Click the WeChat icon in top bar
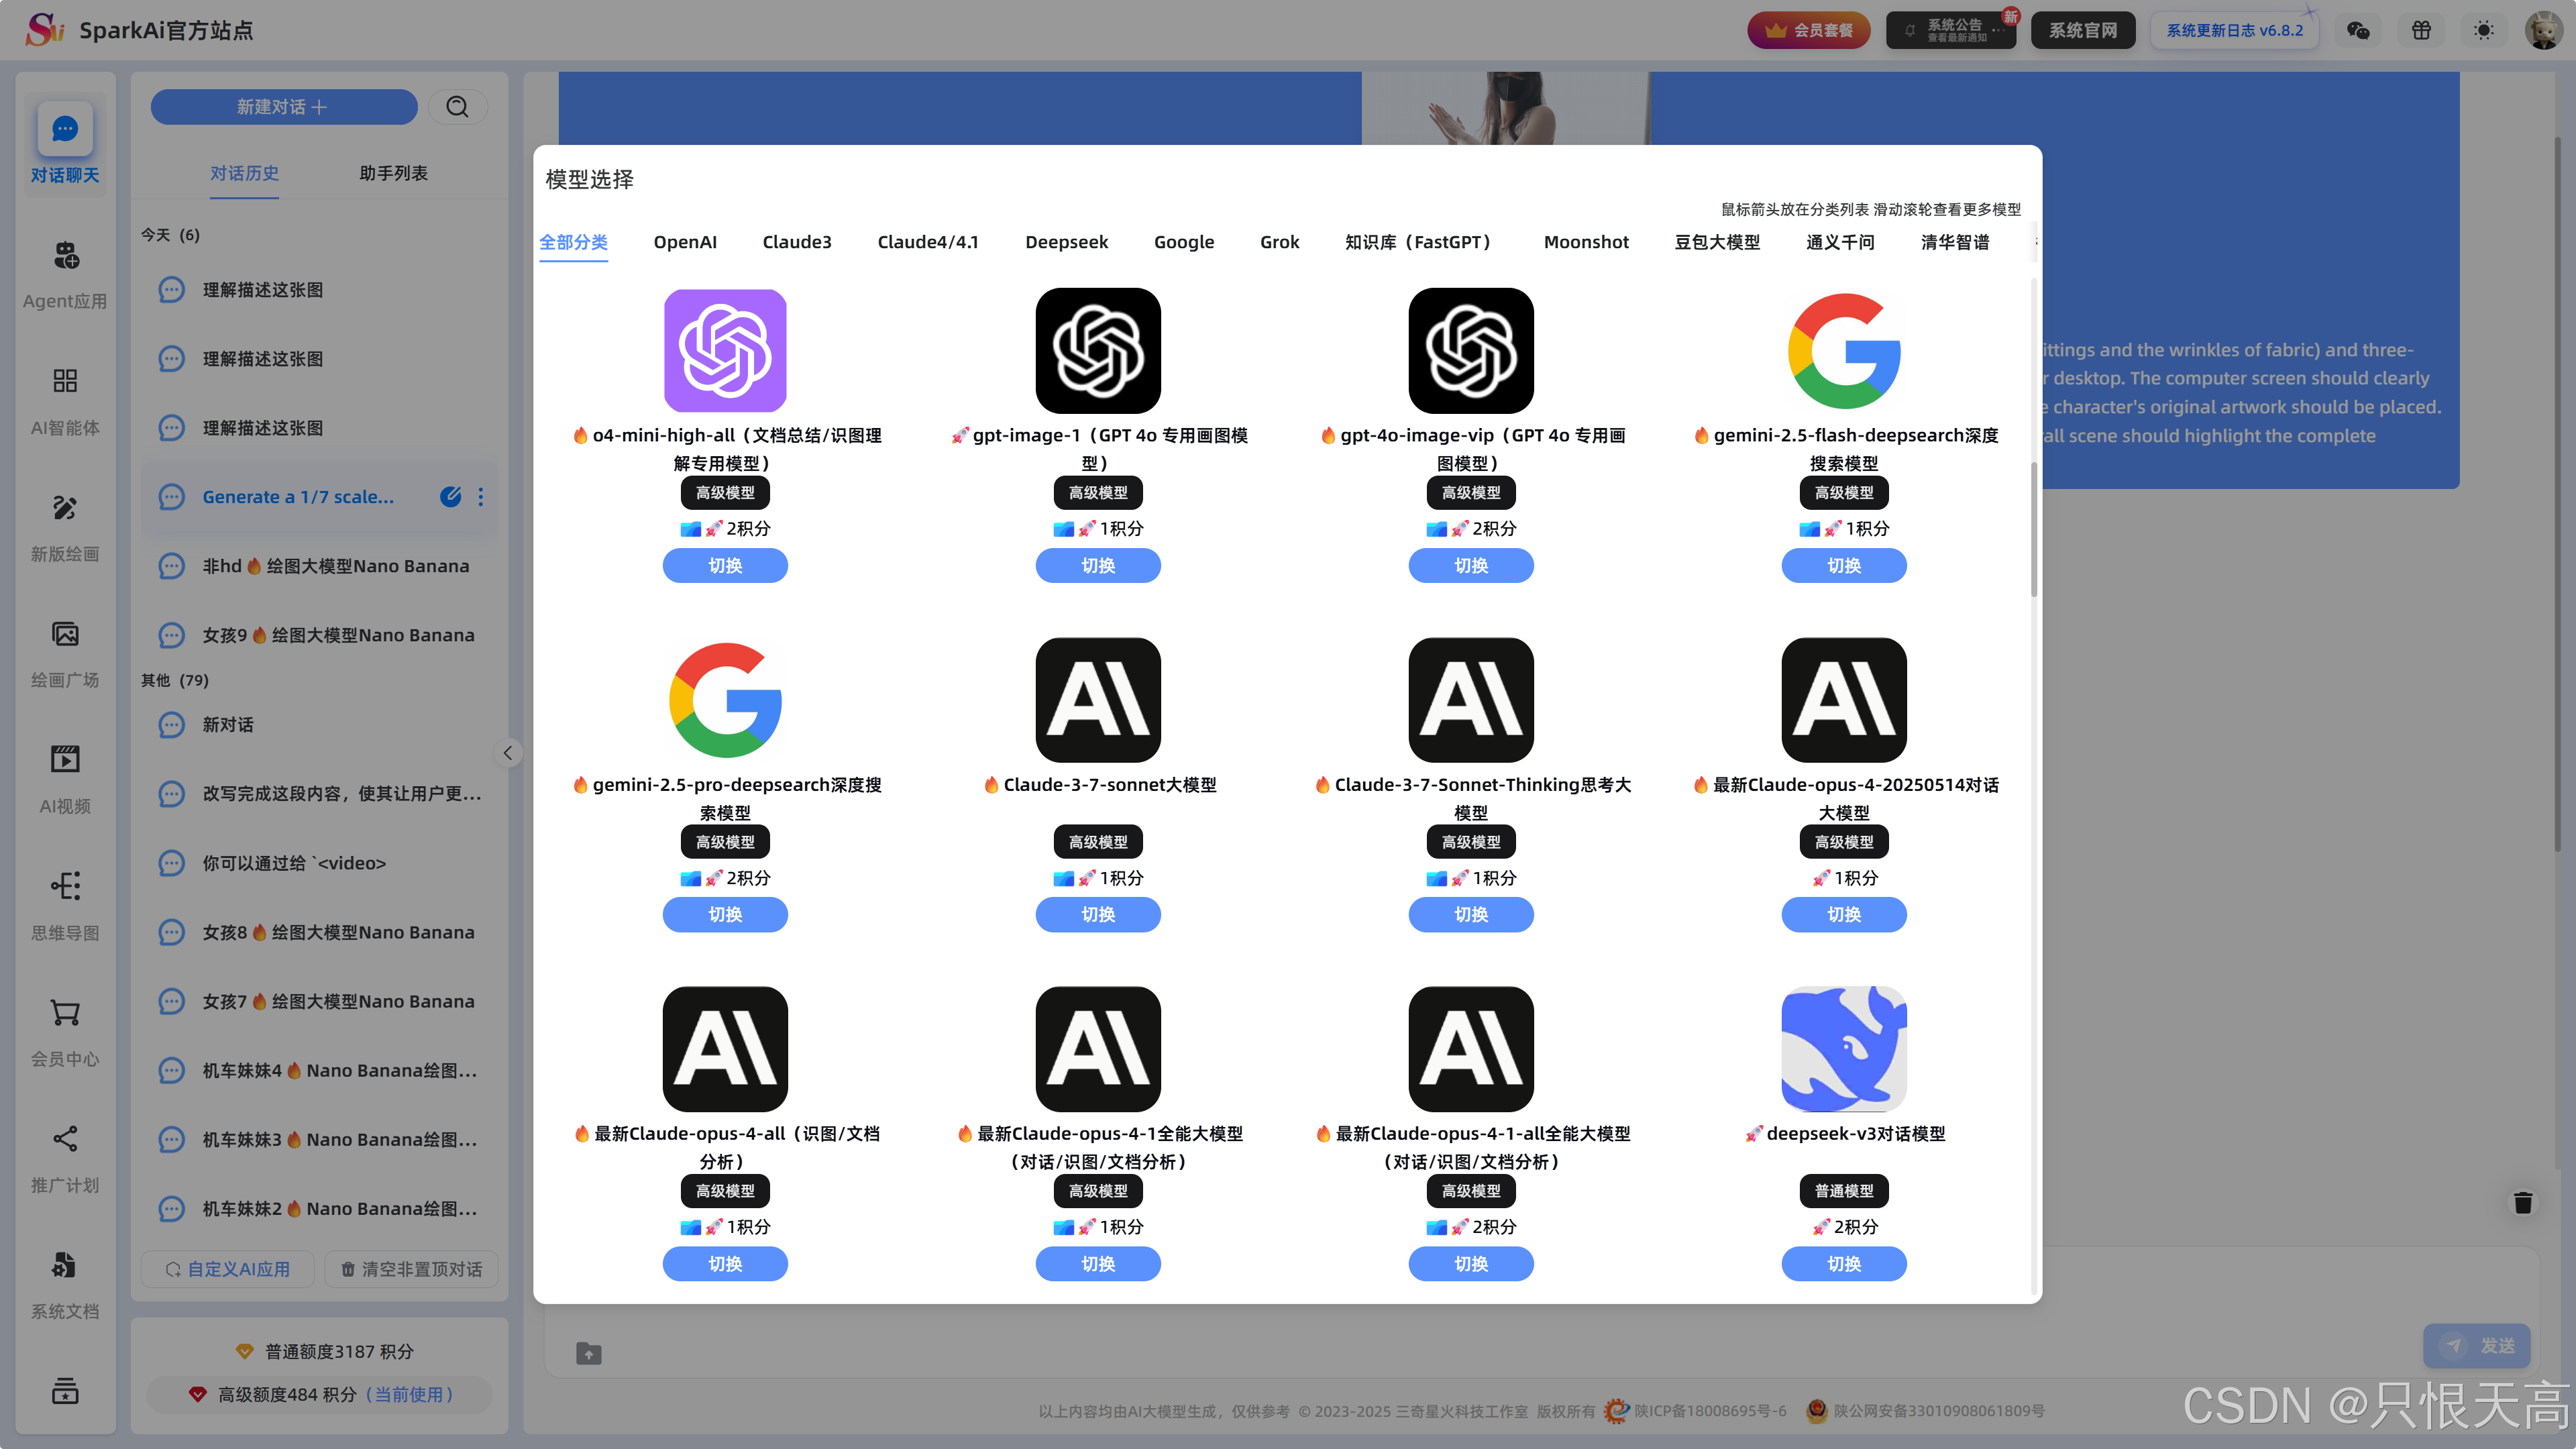2576x1449 pixels. (2357, 30)
